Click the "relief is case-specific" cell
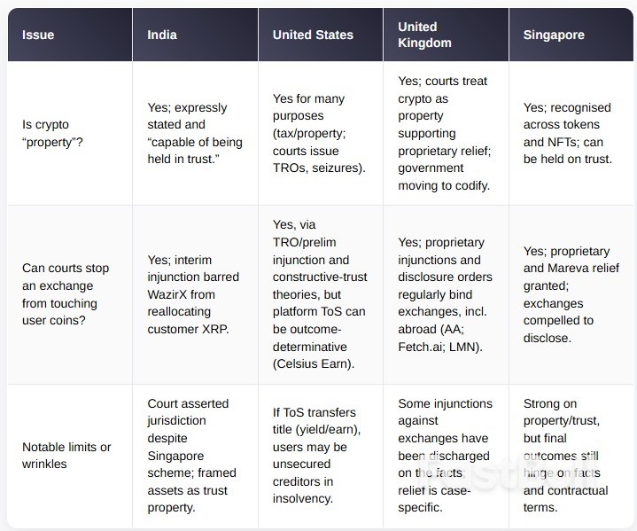Viewport: 637px width, 531px height. tap(443, 456)
